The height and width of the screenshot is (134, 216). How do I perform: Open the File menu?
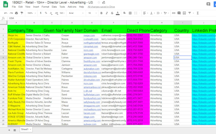click(14, 7)
